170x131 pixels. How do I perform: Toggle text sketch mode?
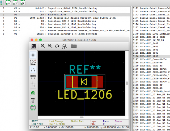[33, 100]
